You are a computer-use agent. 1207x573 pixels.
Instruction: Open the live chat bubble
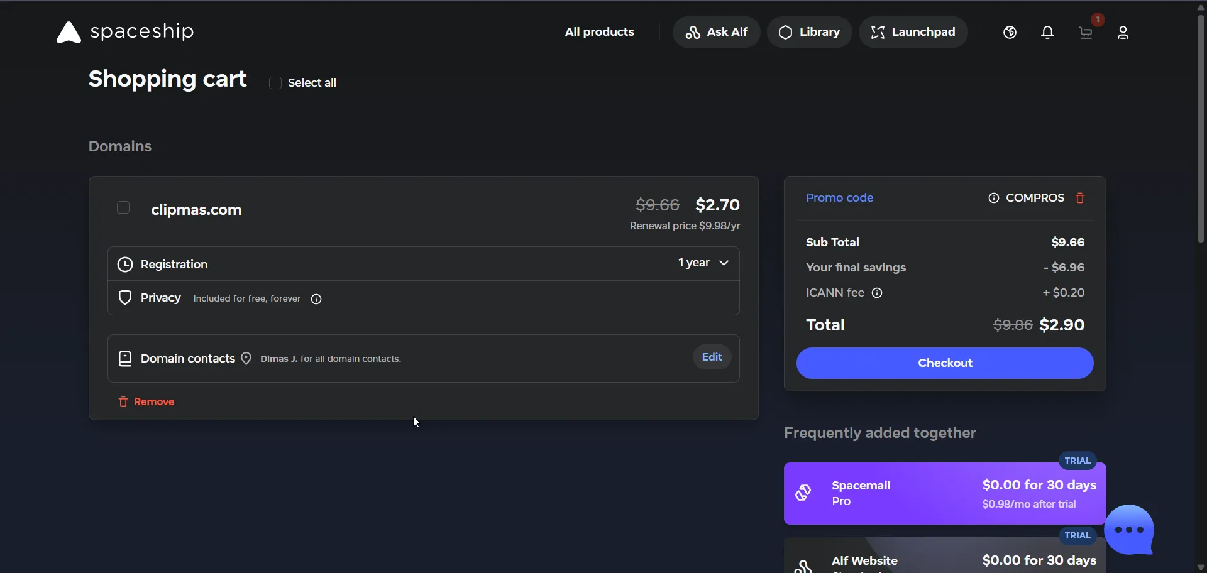tap(1130, 530)
